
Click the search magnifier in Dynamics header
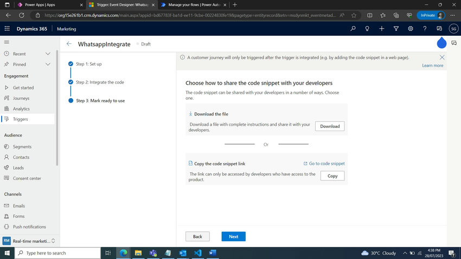353,29
